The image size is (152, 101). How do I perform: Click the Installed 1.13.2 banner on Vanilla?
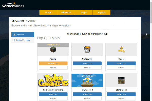click(53, 45)
